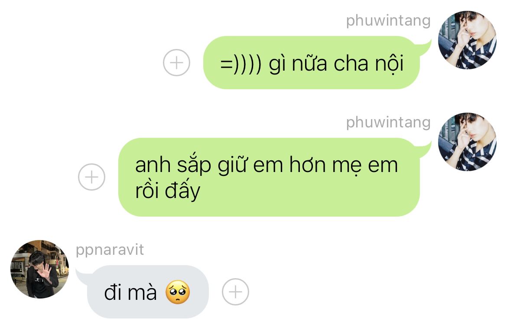Click the words 'mẹ em' in the long message
Image resolution: width=507 pixels, height=328 pixels.
[x=365, y=166]
